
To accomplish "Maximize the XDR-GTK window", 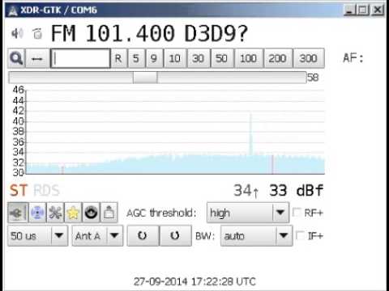I will [363, 10].
